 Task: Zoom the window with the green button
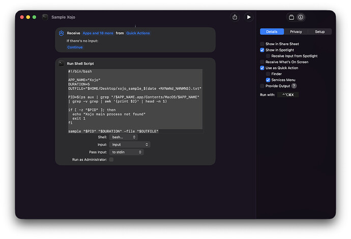pos(34,17)
